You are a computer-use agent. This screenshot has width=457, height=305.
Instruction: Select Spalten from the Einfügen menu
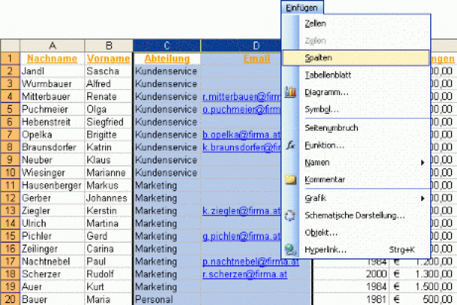(315, 57)
